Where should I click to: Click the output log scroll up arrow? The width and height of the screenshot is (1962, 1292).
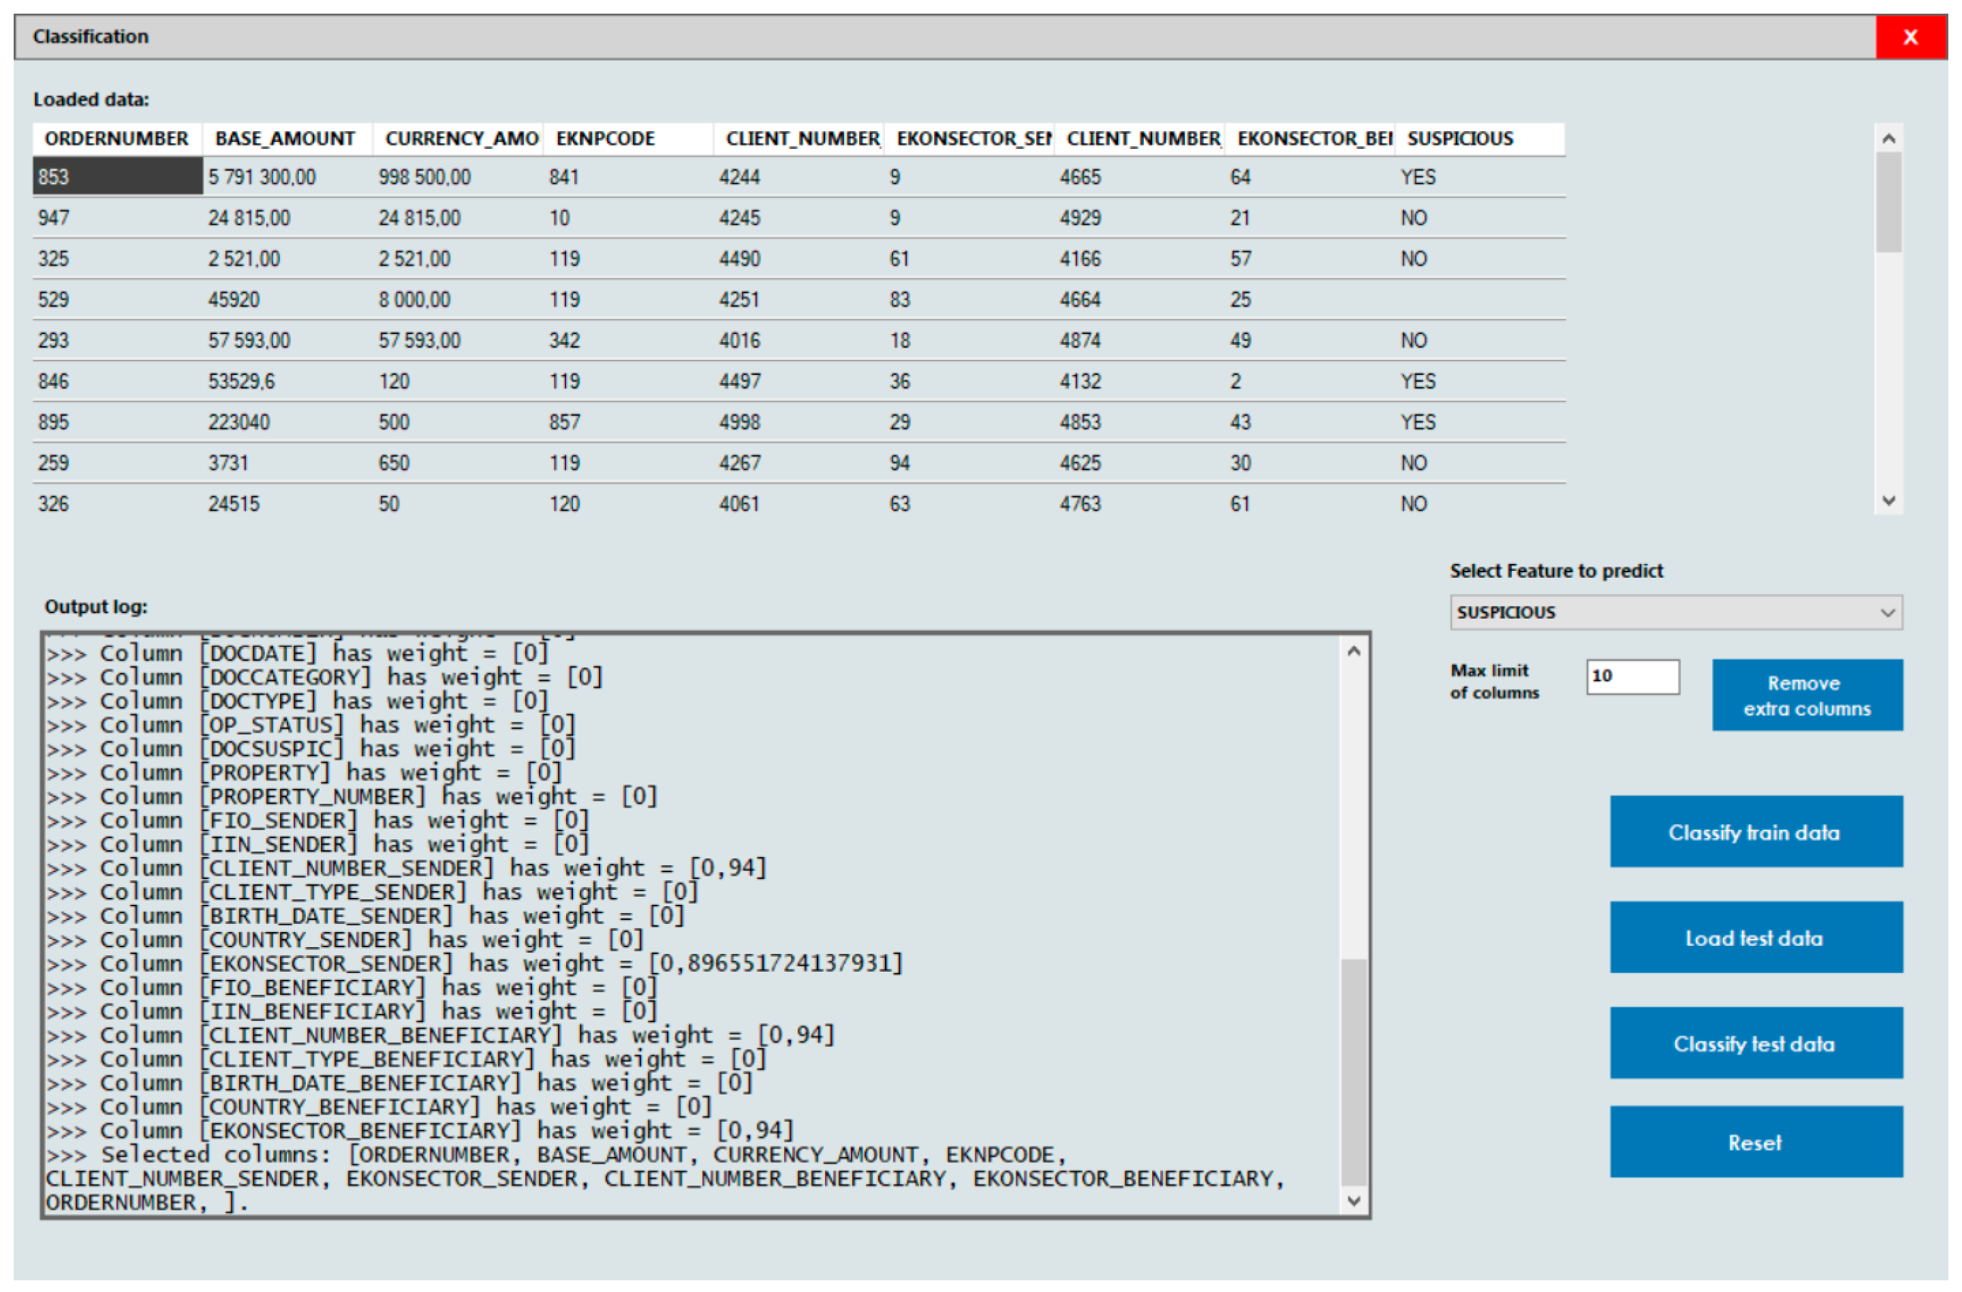pos(1353,652)
